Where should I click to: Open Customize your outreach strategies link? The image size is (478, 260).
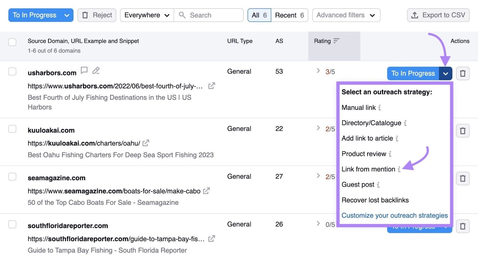(394, 216)
